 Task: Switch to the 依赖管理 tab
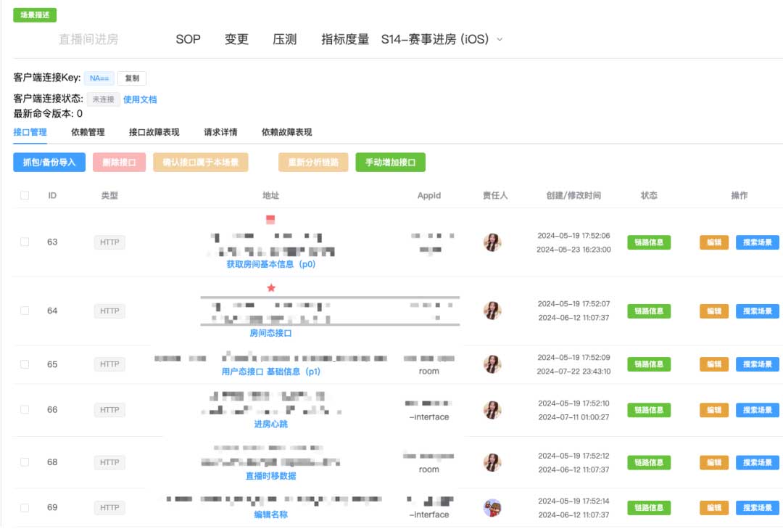click(x=88, y=132)
